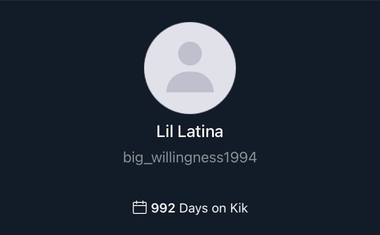
Task: Click the username big_willingness1994
Action: 190,158
